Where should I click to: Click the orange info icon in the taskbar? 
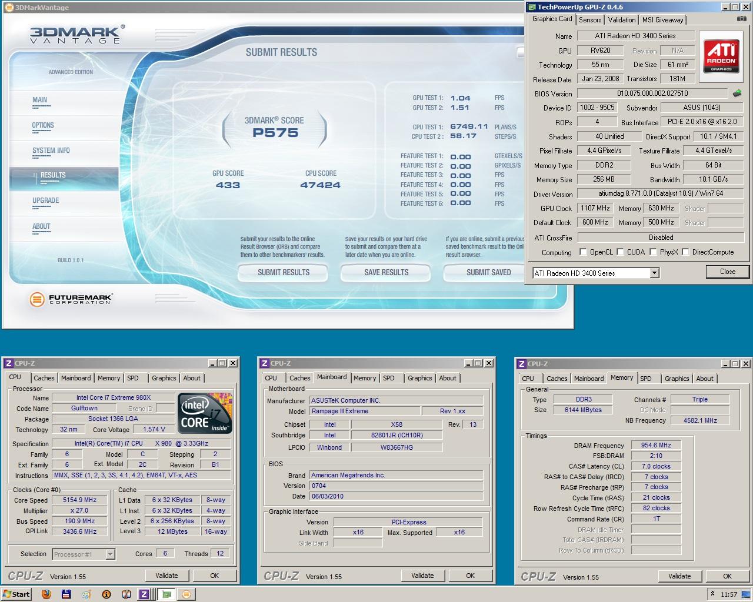click(106, 594)
